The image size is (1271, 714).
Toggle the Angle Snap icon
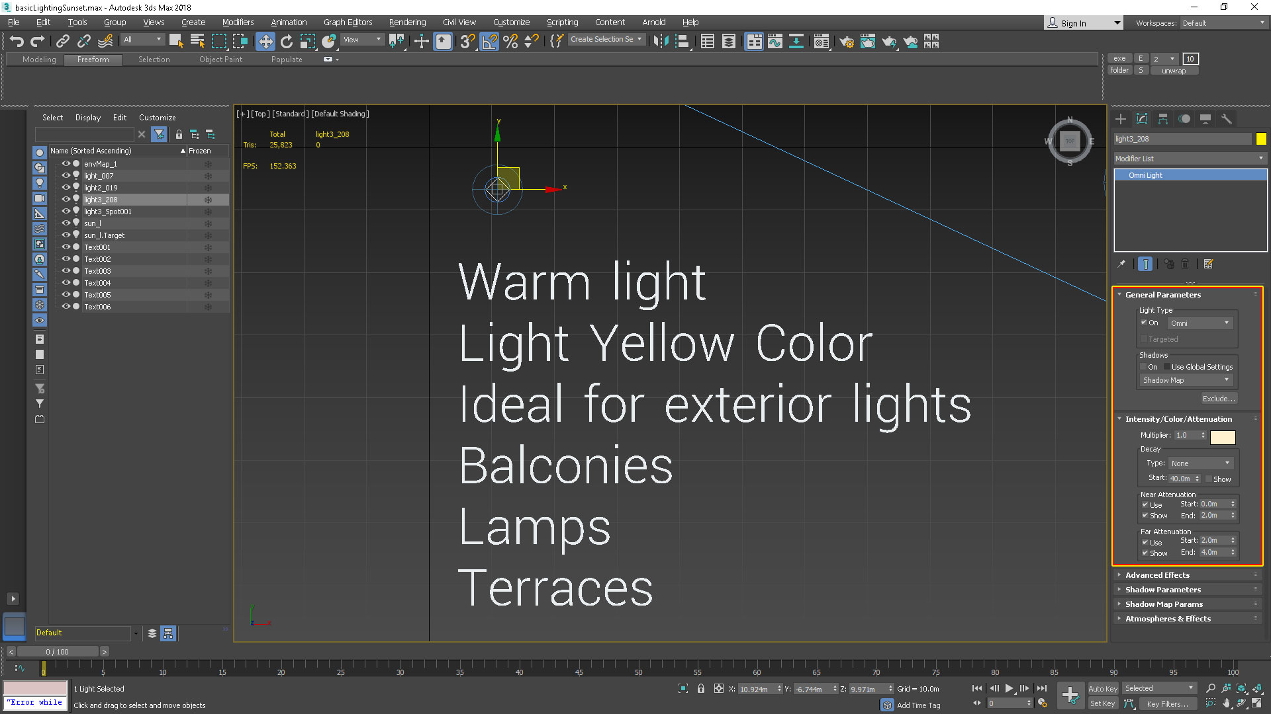click(489, 42)
